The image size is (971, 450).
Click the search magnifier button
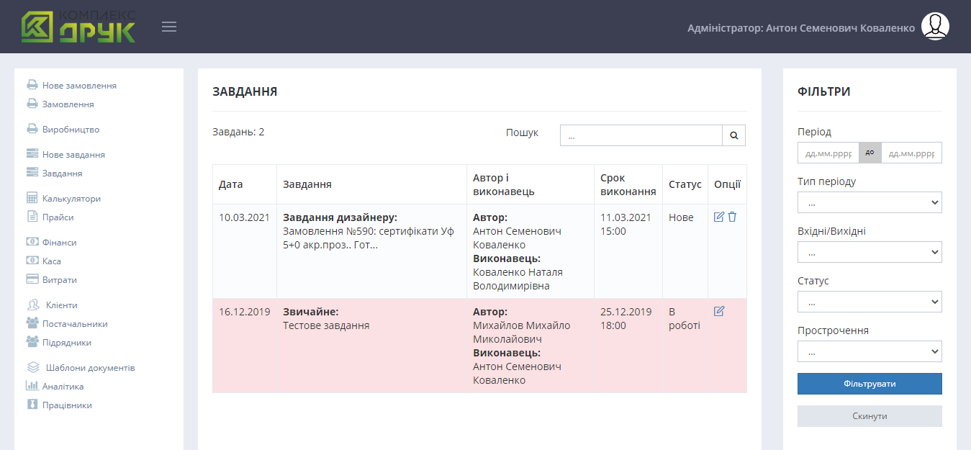(733, 135)
